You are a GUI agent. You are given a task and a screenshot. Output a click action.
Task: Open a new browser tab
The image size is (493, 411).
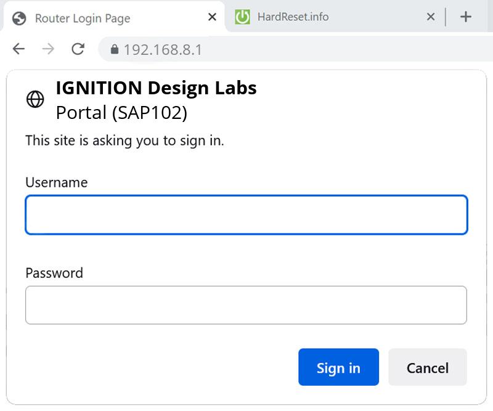click(x=467, y=17)
